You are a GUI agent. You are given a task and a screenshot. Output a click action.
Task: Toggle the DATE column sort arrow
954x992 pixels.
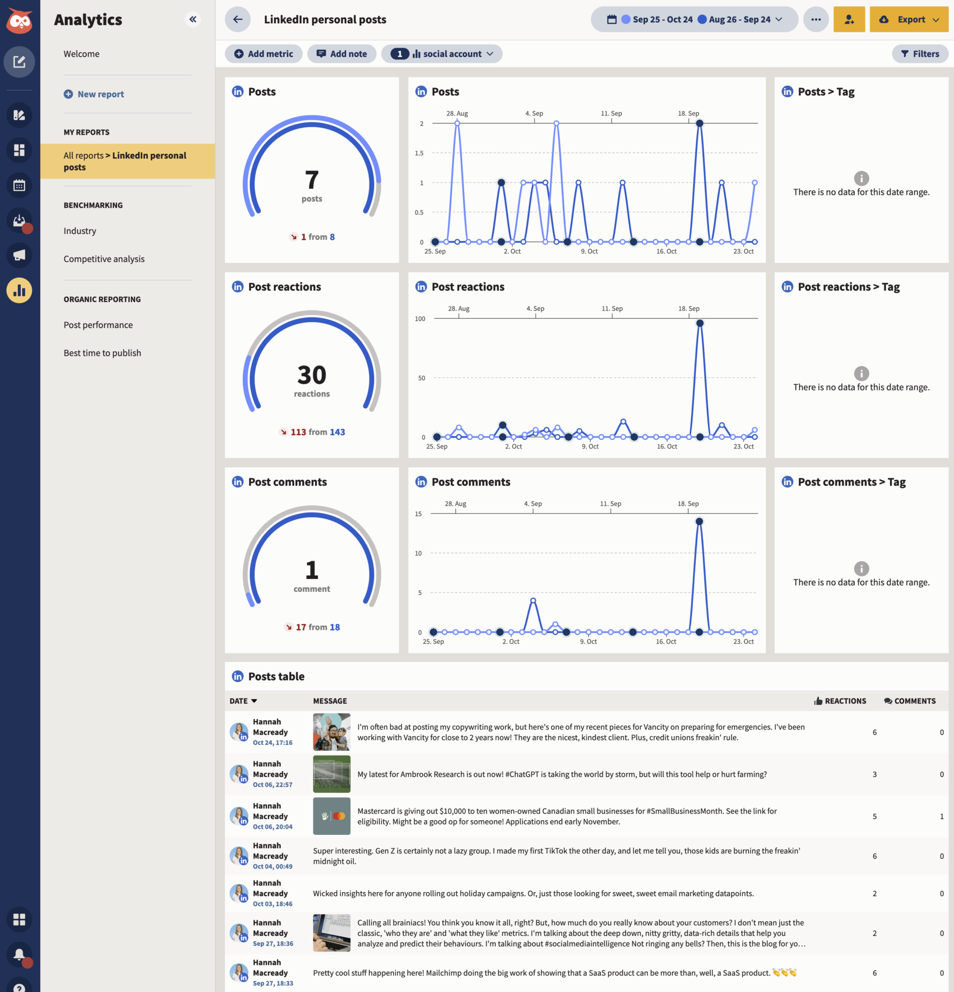(254, 701)
